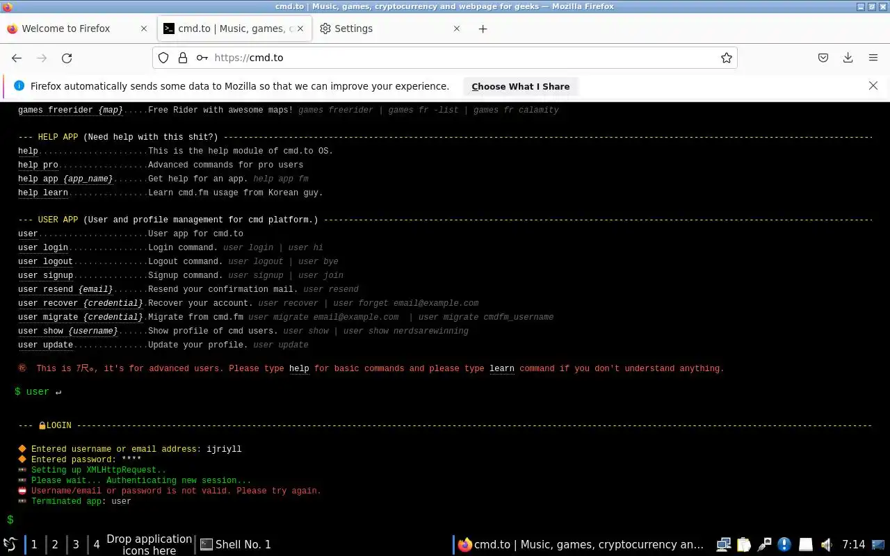This screenshot has height=556, width=890.
Task: Click the 'user logout' command link
Action: pyautogui.click(x=45, y=261)
